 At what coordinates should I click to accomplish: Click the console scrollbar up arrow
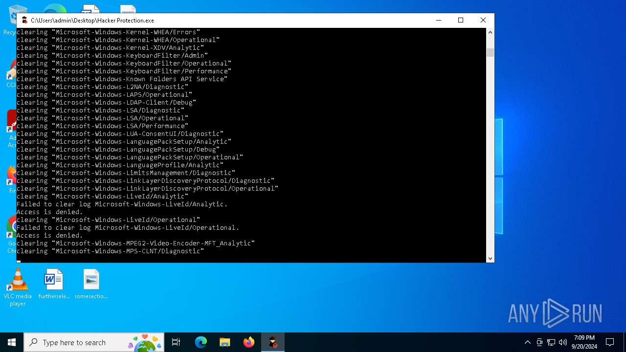coord(490,32)
